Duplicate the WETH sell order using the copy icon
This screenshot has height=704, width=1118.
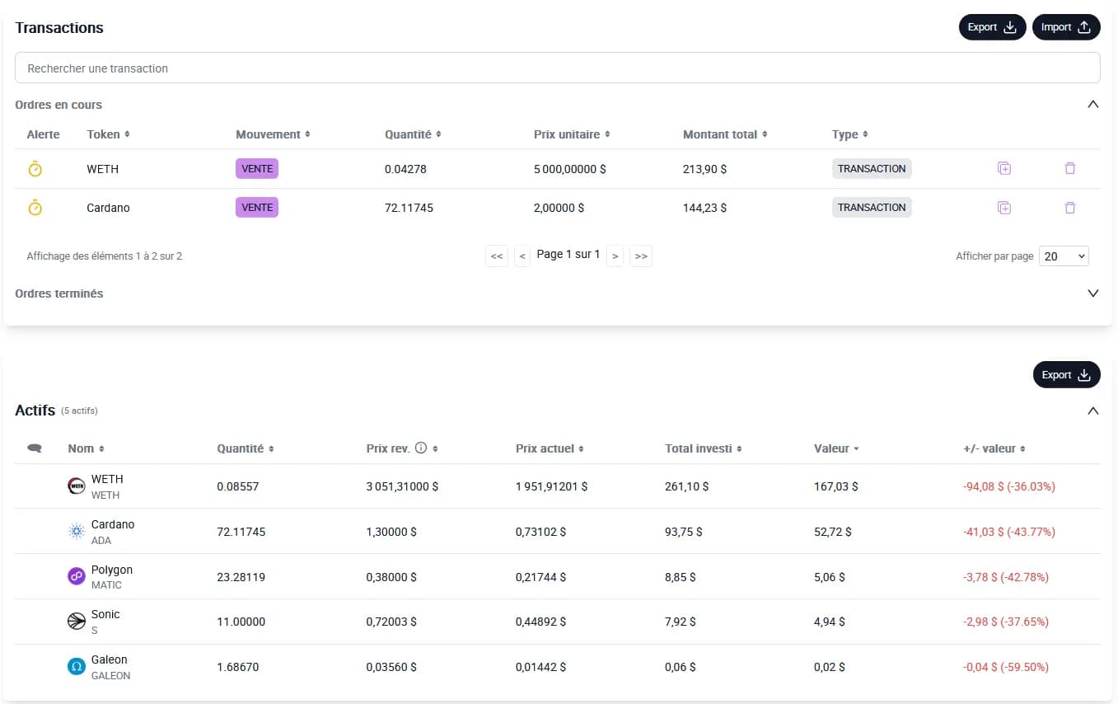point(1003,167)
